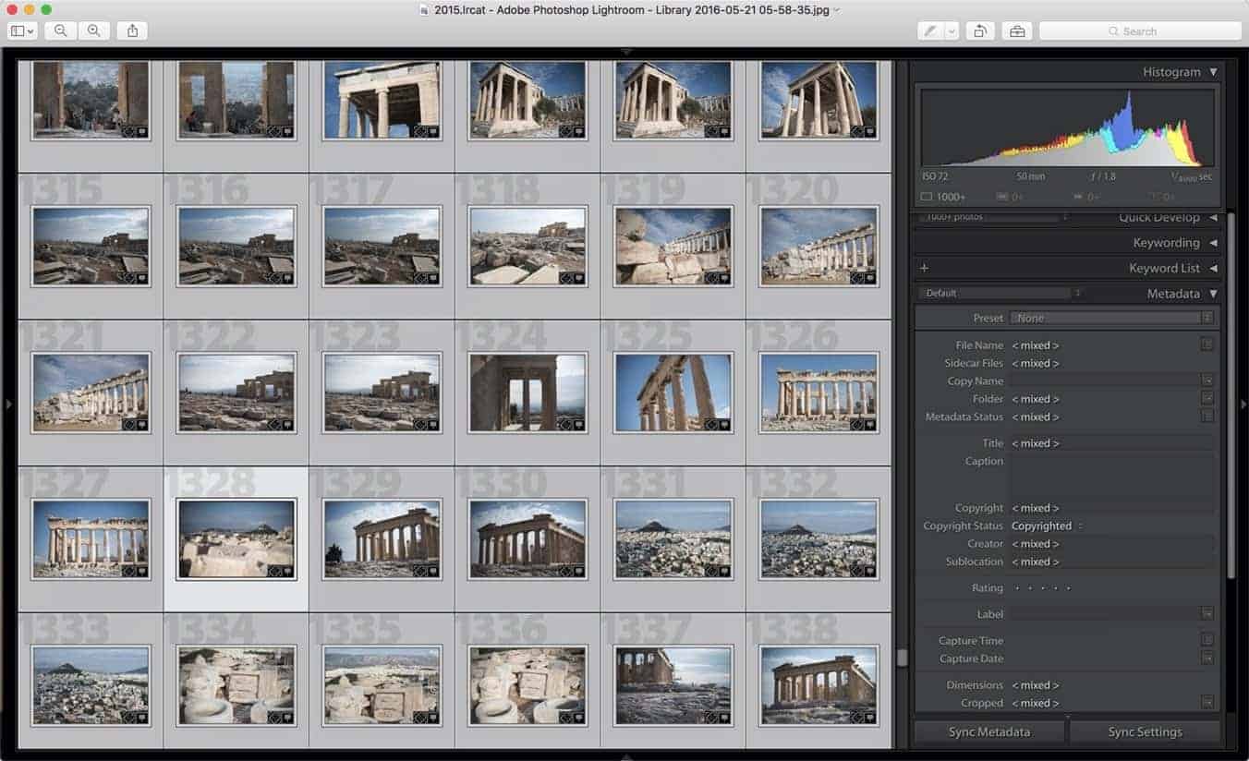Select photo thumbnail 1321

tap(90, 393)
